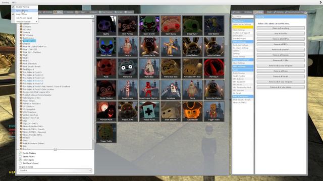Choose Join Player's Squad in the NPCs dropdown menu

click(x=25, y=18)
